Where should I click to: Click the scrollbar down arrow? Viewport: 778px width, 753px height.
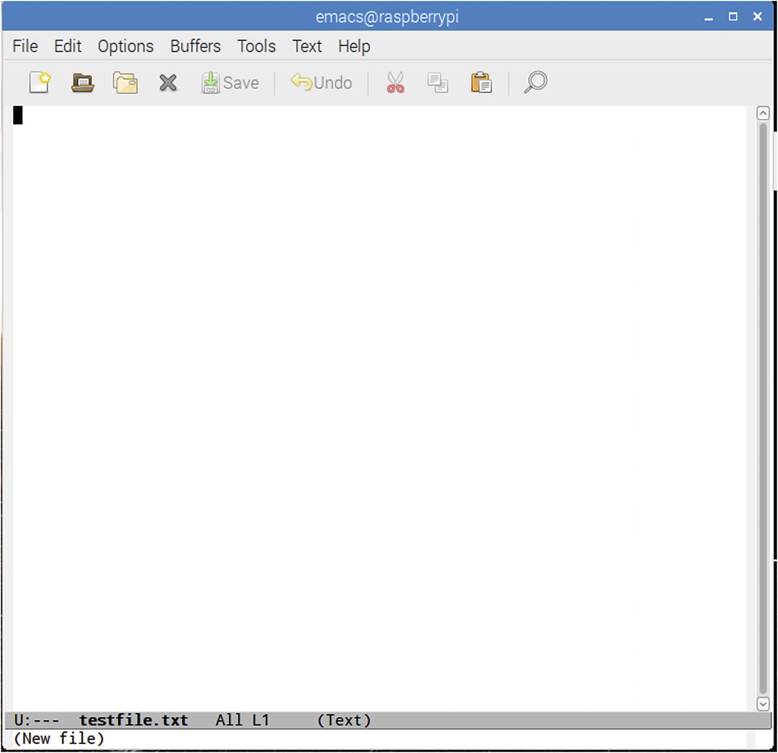click(763, 704)
